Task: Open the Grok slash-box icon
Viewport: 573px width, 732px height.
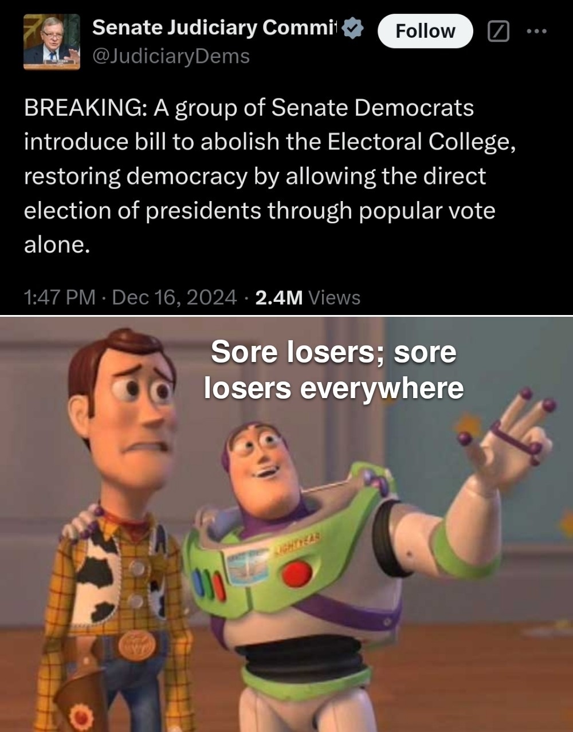Action: pos(498,32)
